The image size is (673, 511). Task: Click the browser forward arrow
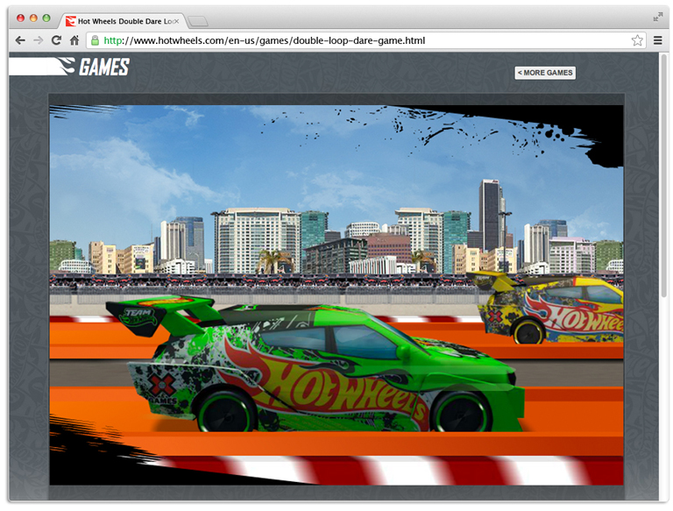(39, 40)
